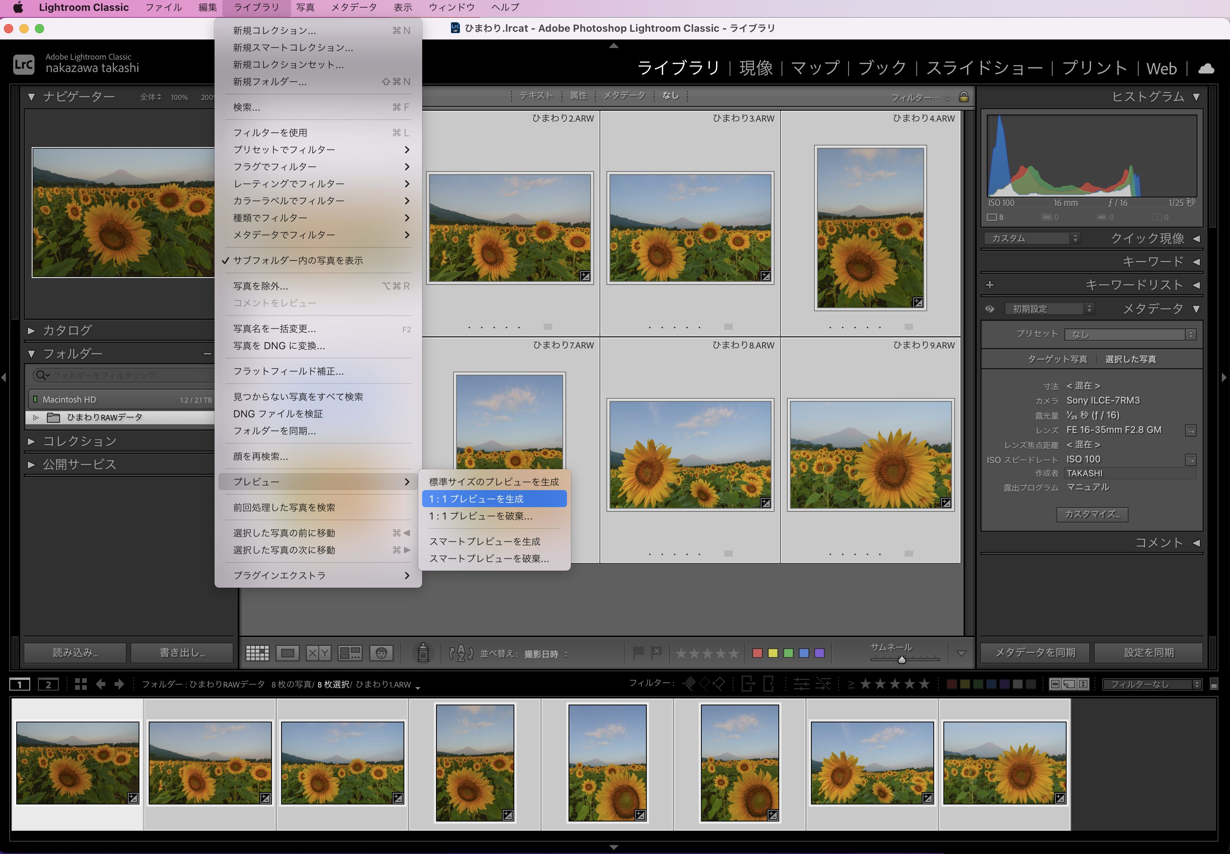Open people (face) view icon
Screen dimensions: 1230x854
pyautogui.click(x=381, y=653)
